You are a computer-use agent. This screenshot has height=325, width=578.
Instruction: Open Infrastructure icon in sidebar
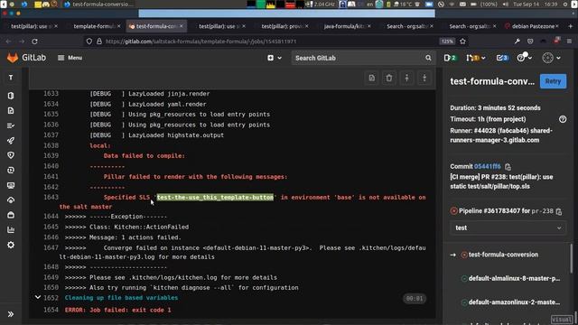(11, 200)
